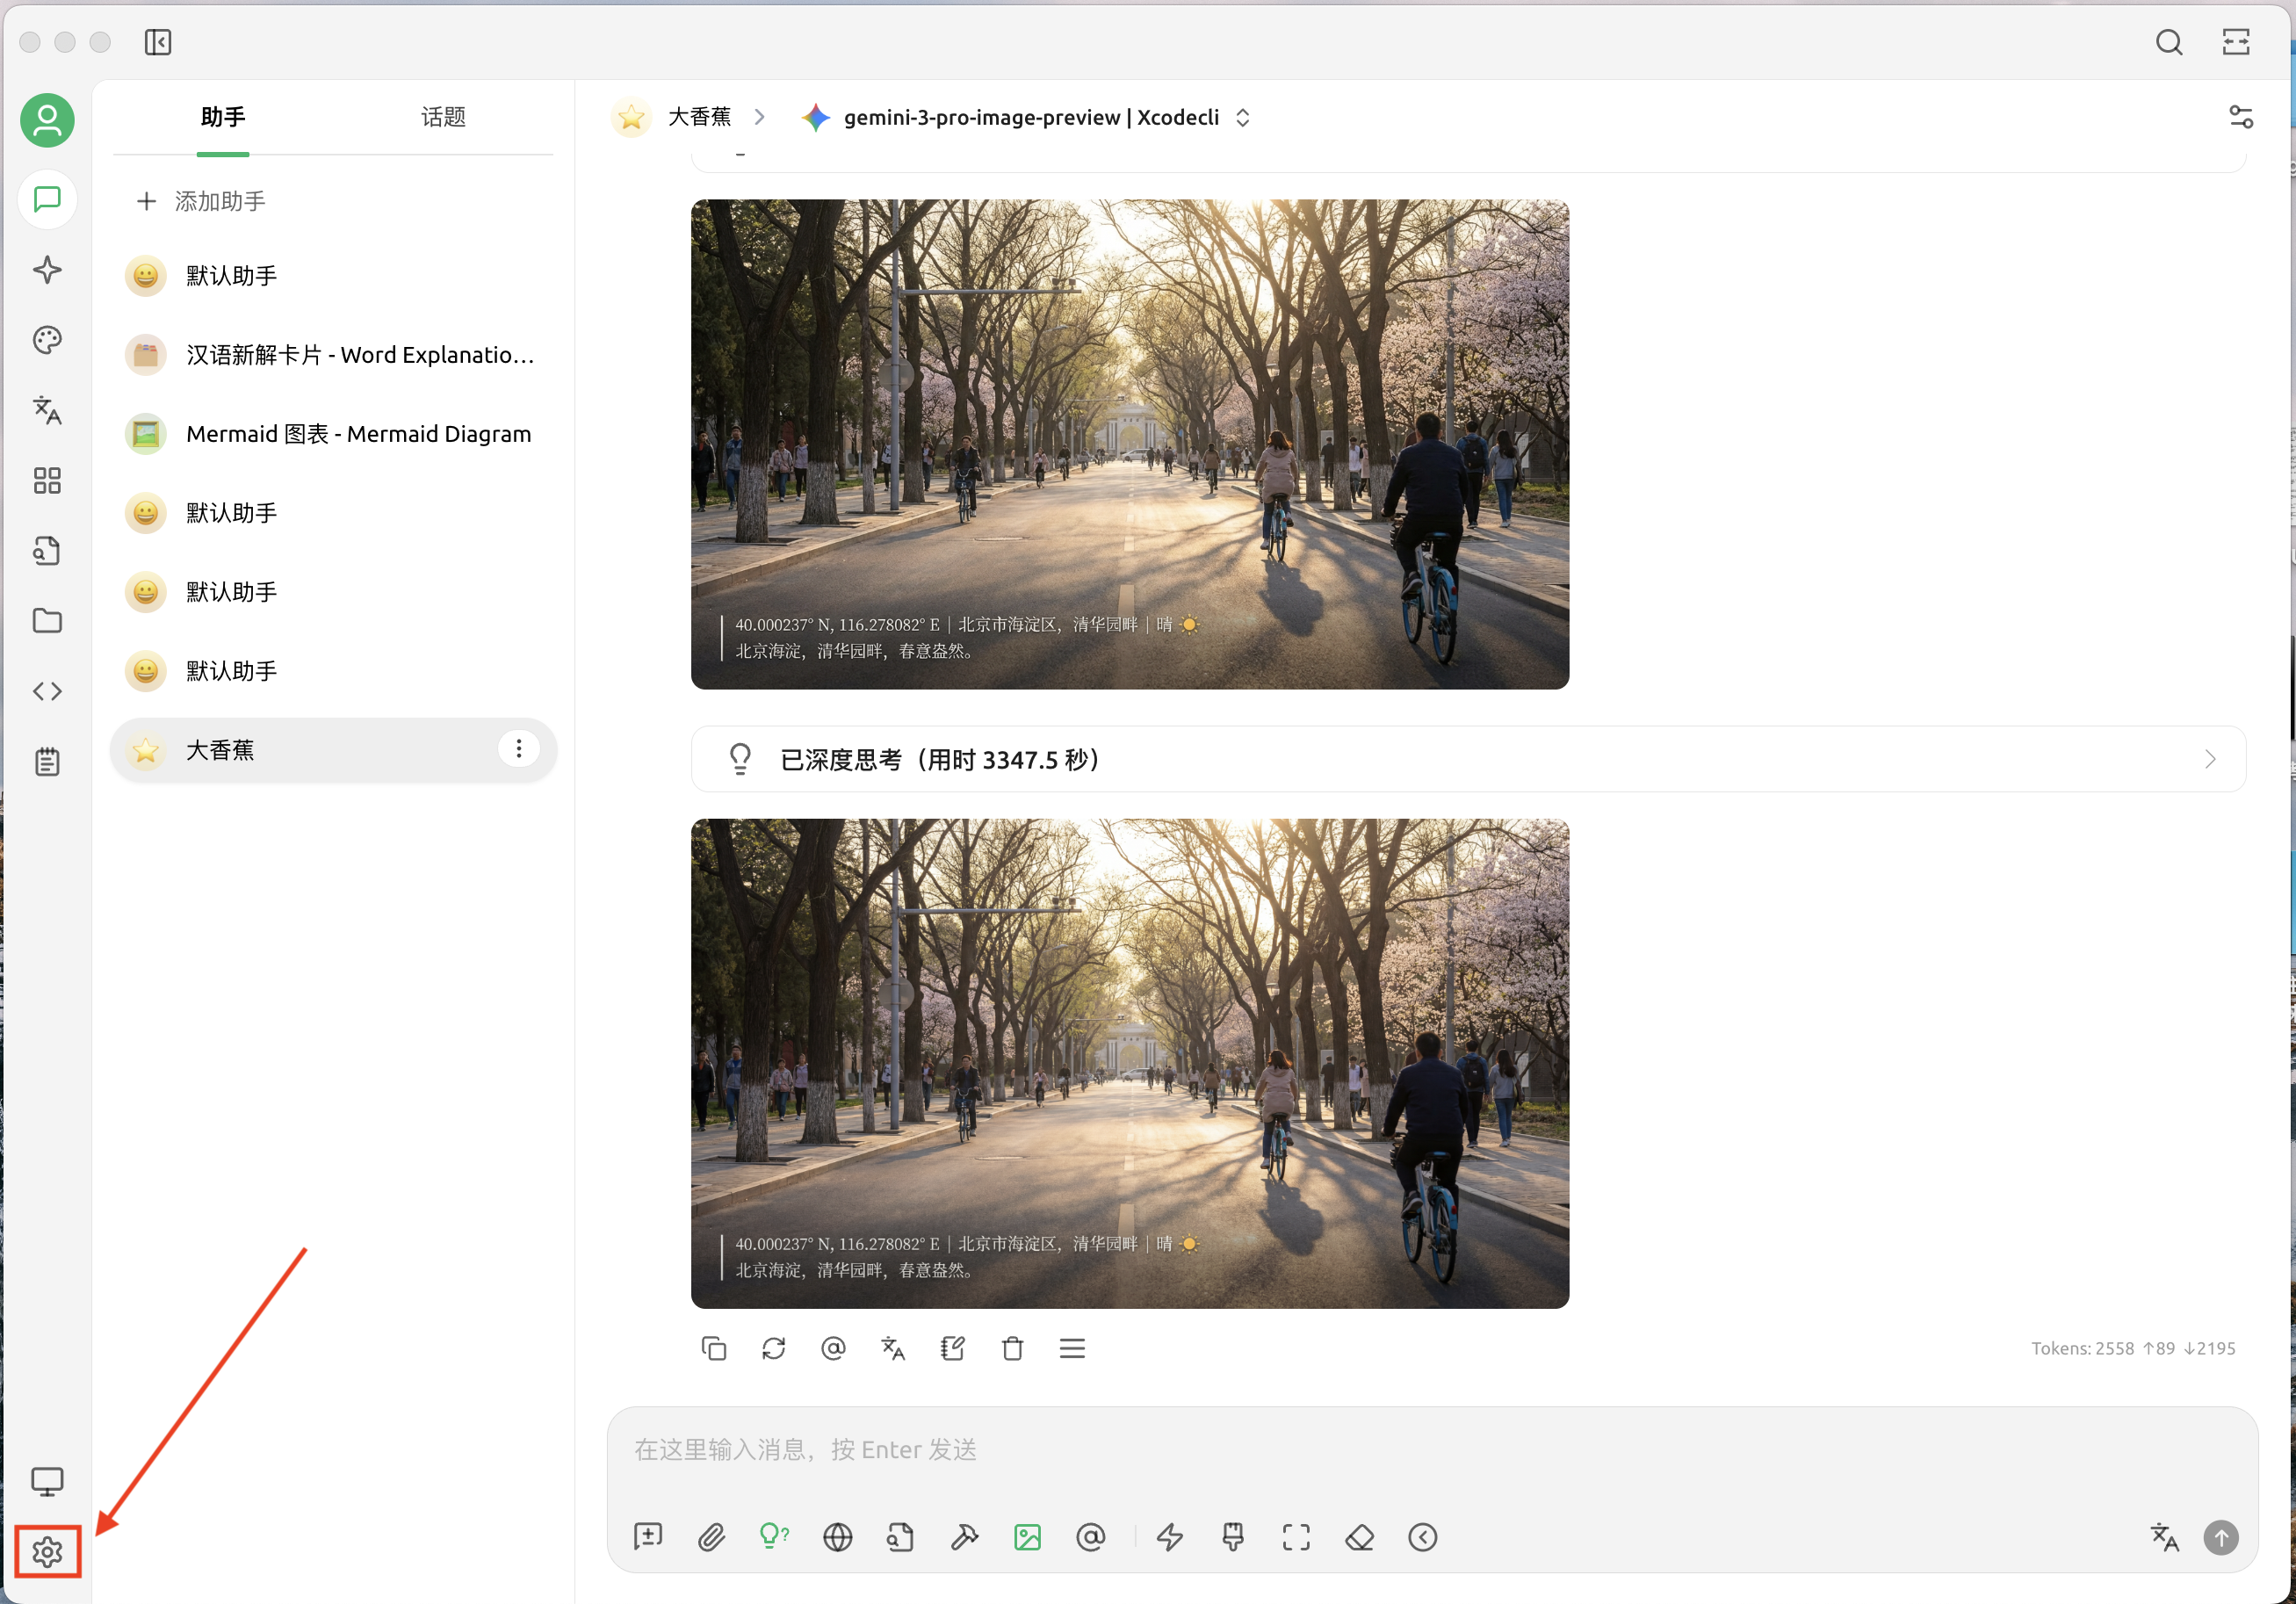
Task: Switch to the 话题 tab
Action: (443, 117)
